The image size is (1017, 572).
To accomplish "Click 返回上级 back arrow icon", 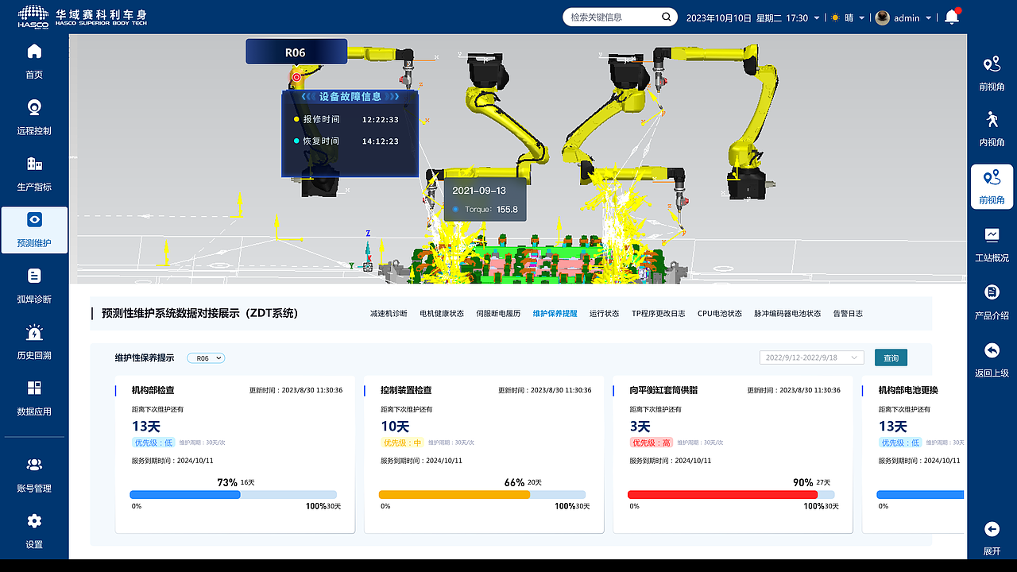I will (992, 350).
